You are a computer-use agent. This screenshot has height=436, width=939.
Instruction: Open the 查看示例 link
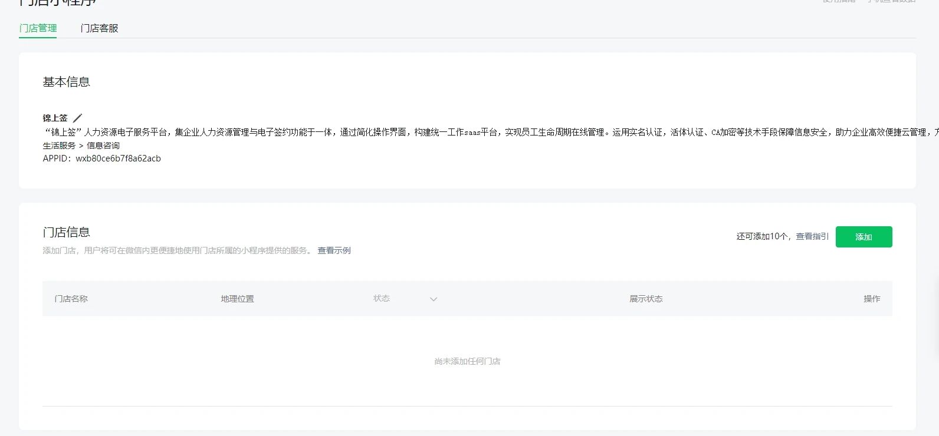point(334,250)
